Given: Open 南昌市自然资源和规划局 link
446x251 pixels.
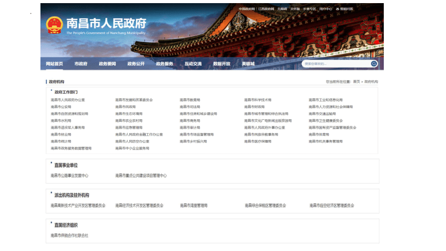Looking at the screenshot, I should point(69,114).
